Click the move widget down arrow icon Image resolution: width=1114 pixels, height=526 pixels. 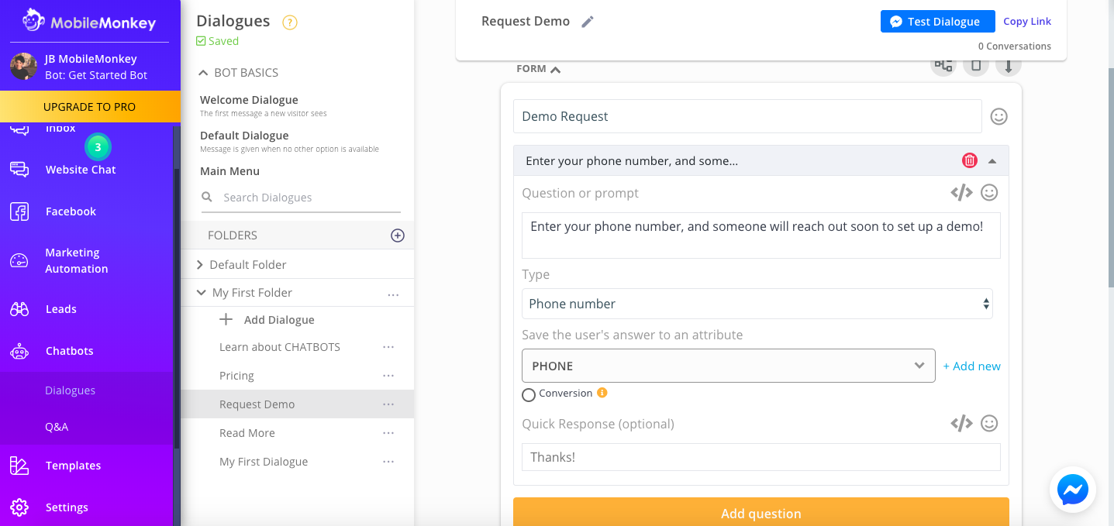[1008, 66]
